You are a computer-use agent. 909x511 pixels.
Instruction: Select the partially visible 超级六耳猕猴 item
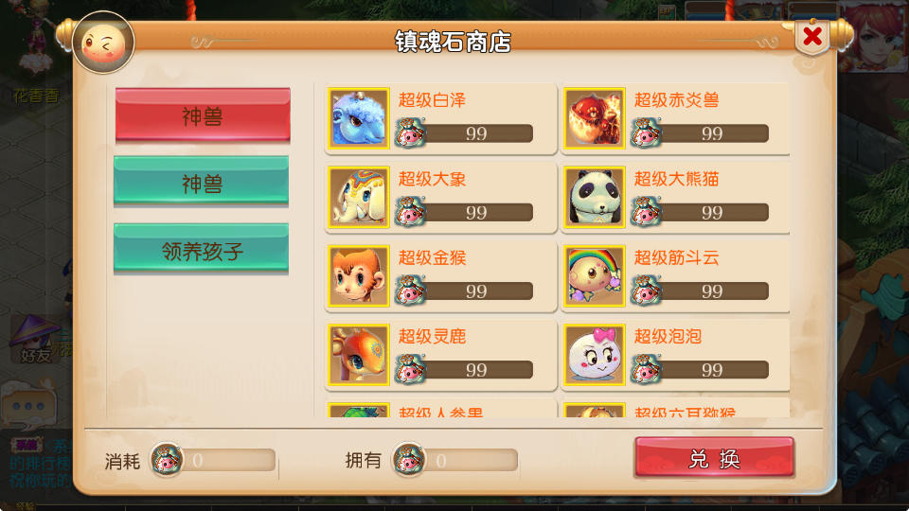(x=673, y=409)
